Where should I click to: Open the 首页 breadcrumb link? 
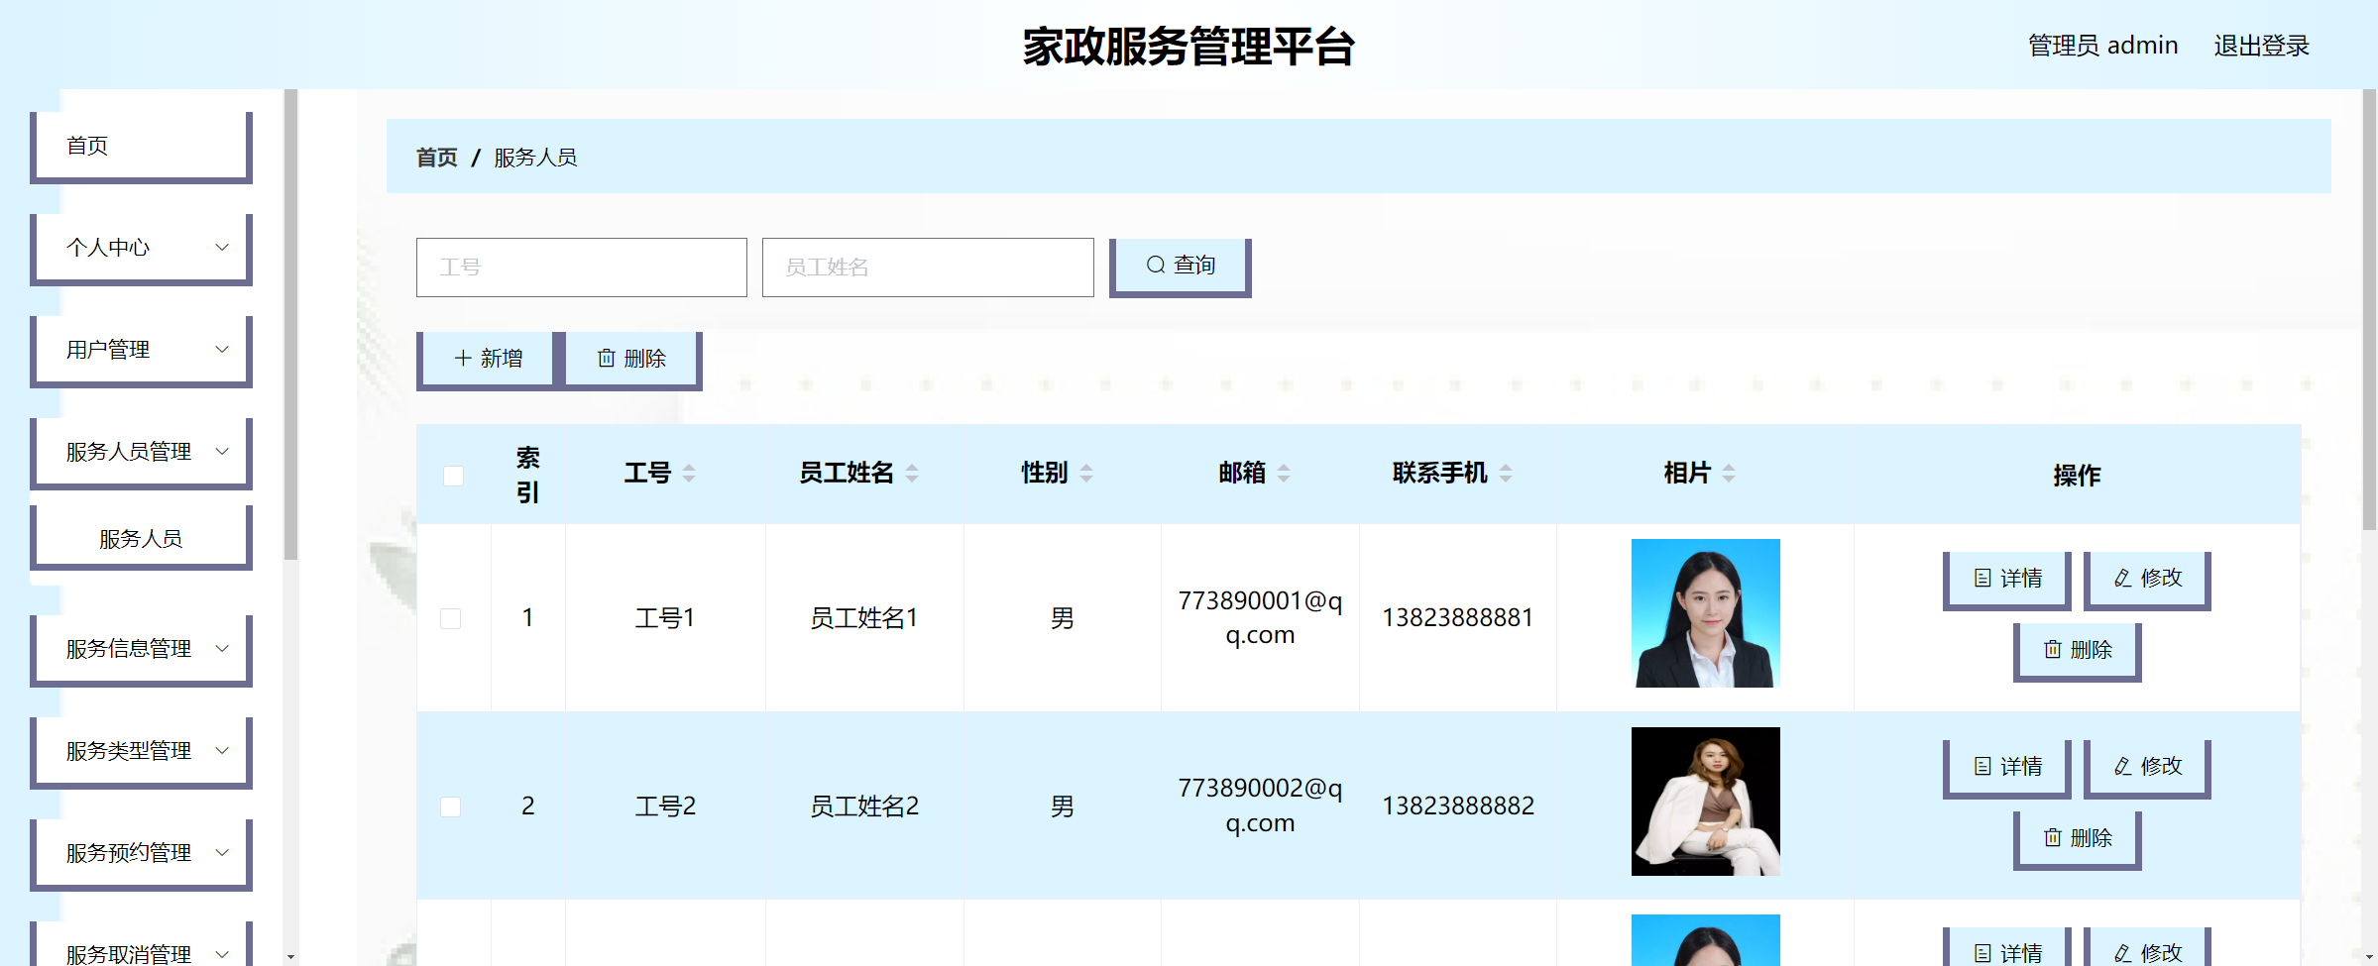point(436,157)
